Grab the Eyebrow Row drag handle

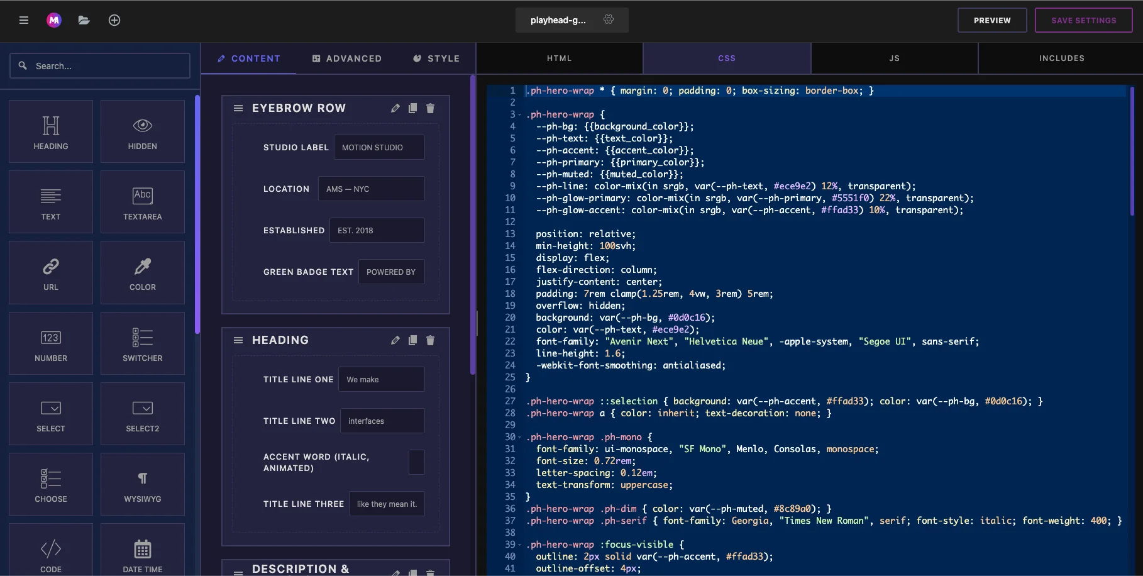coord(238,108)
